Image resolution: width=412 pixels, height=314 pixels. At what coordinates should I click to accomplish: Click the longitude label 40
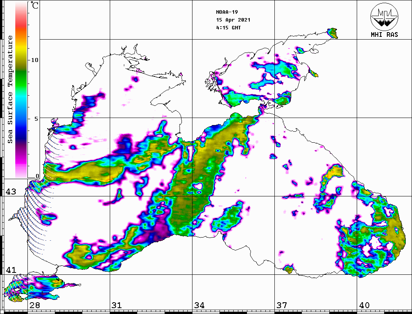click(x=364, y=305)
